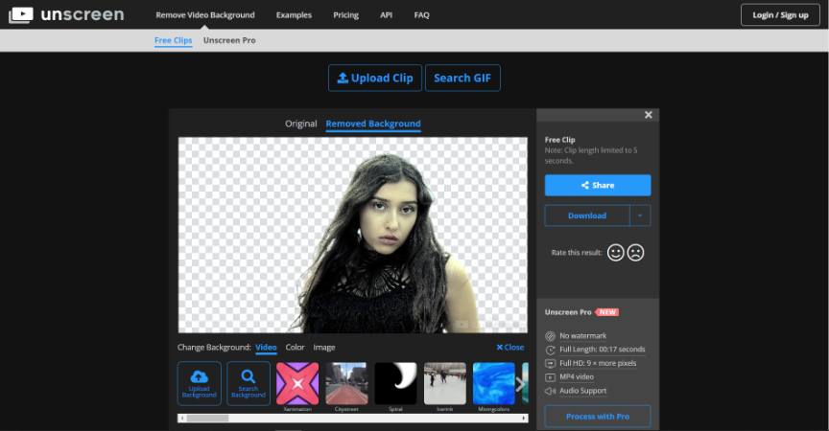Expand the Download options dropdown arrow

[x=640, y=215]
